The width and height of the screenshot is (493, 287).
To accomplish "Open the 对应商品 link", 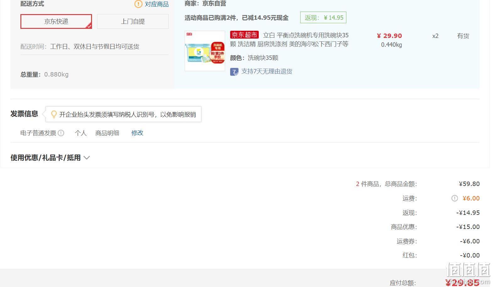I will click(x=157, y=4).
